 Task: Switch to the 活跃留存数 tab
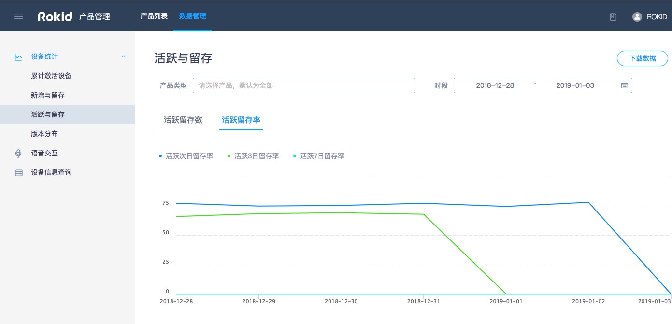183,120
